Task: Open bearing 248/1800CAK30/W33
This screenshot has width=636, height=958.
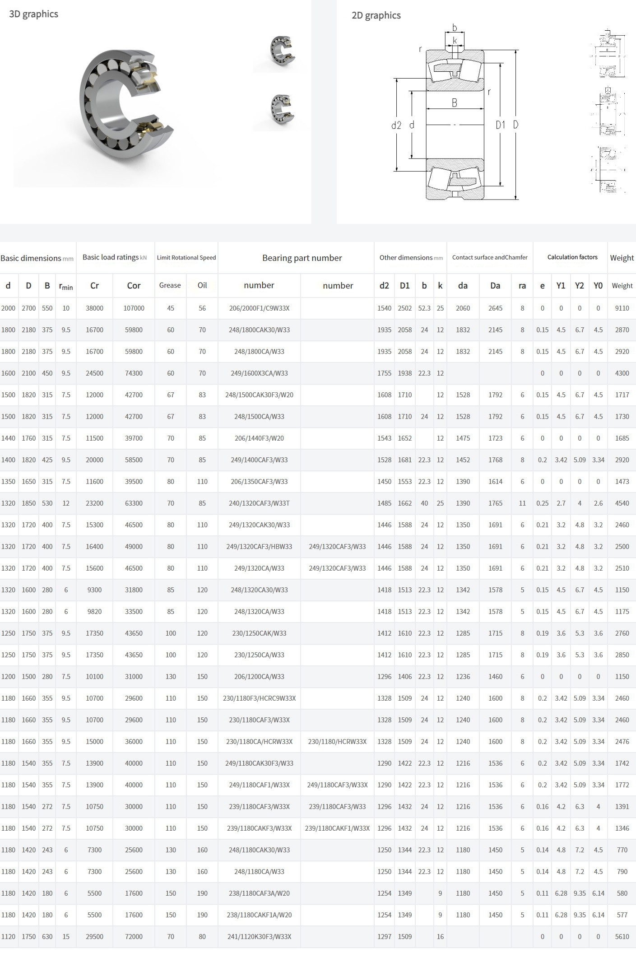Action: tap(259, 330)
